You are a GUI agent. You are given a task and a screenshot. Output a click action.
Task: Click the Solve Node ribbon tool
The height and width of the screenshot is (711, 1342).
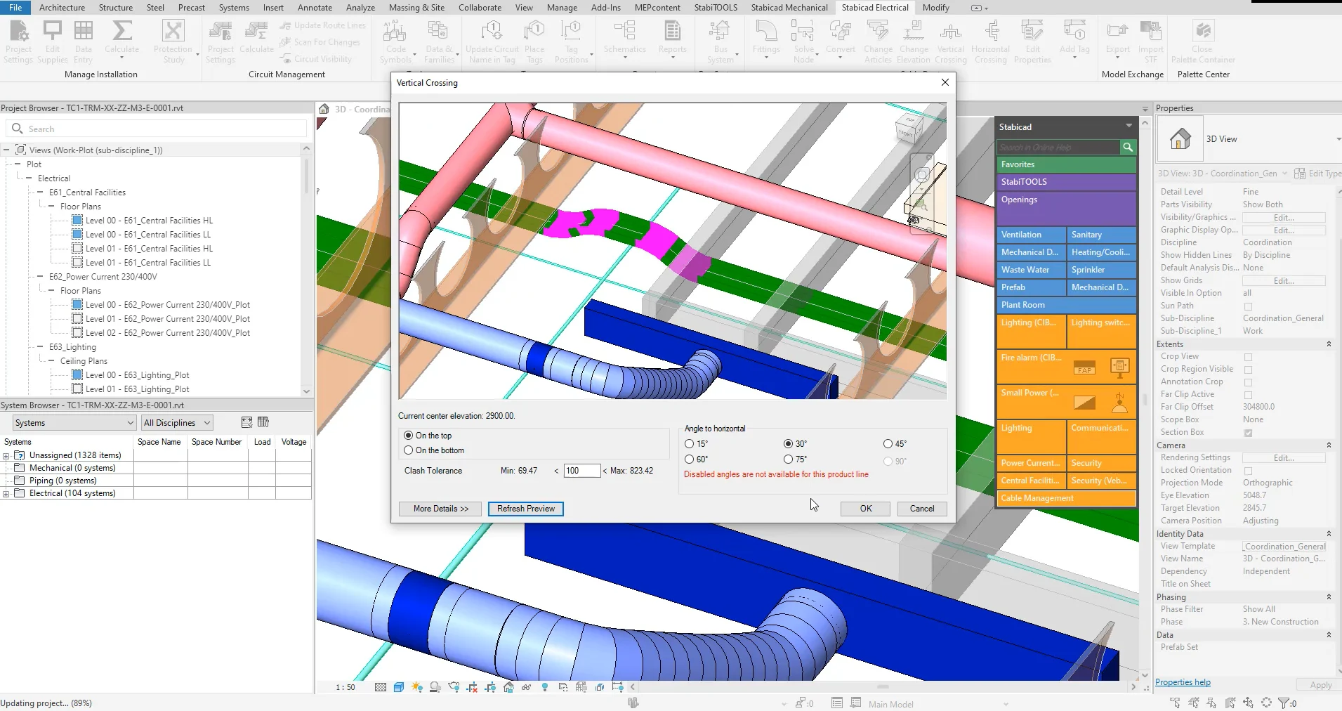point(803,42)
